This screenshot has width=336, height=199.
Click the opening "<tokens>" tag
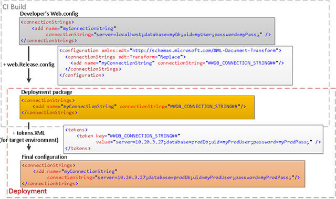[76, 130]
